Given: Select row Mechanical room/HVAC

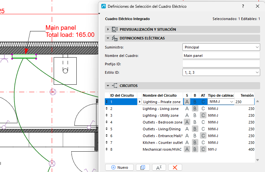Looking at the screenshot, I should 180,149.
